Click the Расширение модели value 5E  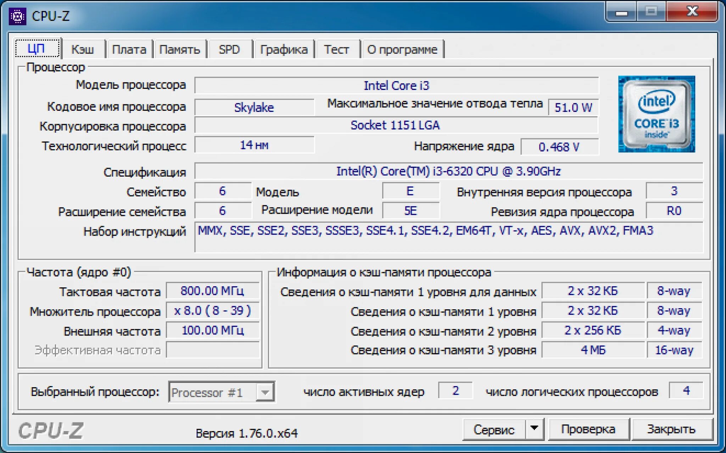(411, 211)
